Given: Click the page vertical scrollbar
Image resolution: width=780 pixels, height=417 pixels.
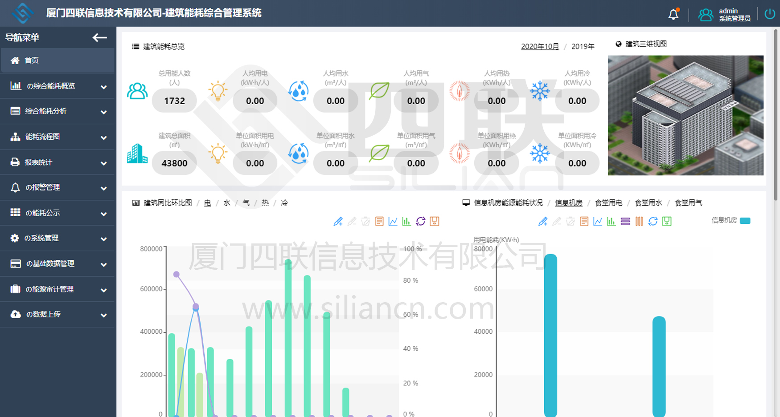Looking at the screenshot, I should coord(776,116).
